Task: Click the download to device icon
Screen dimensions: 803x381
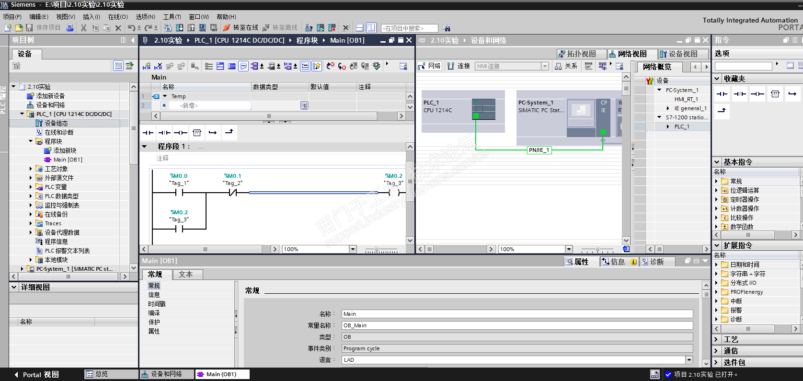Action: pyautogui.click(x=180, y=28)
